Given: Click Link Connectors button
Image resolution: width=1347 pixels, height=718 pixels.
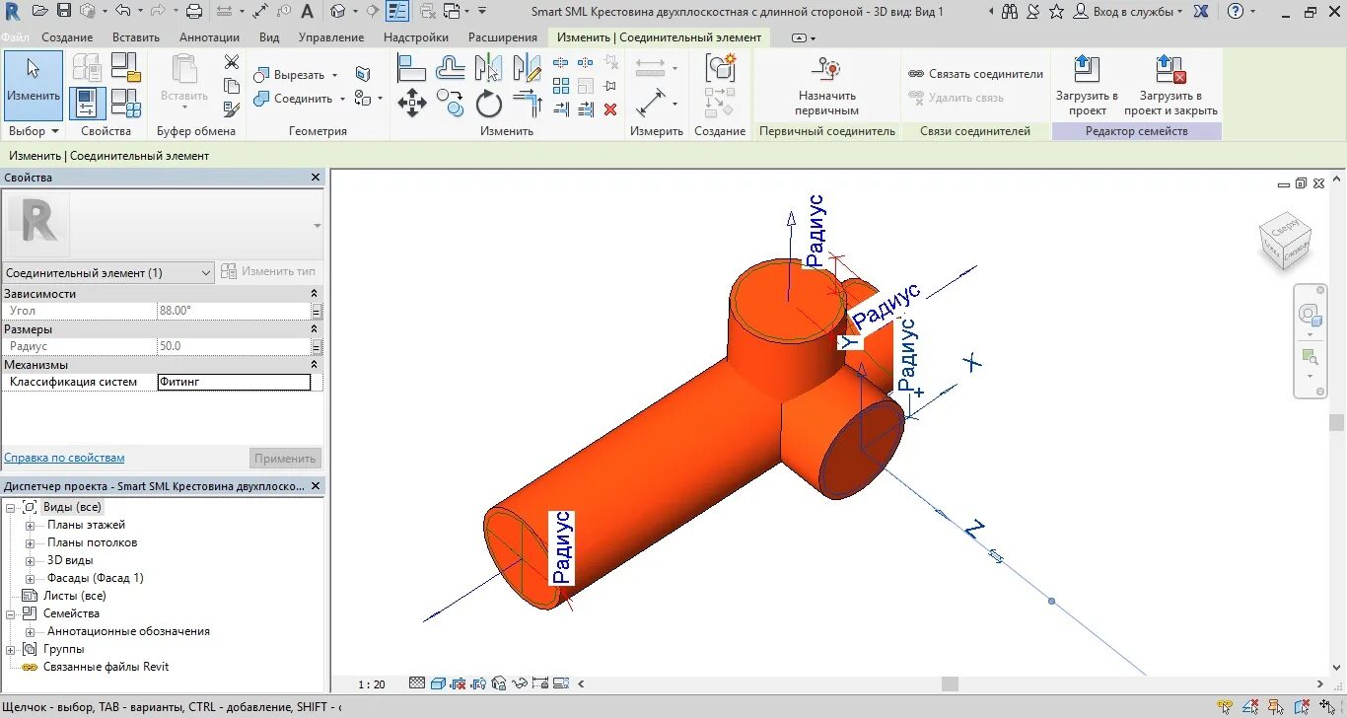Looking at the screenshot, I should coord(975,74).
